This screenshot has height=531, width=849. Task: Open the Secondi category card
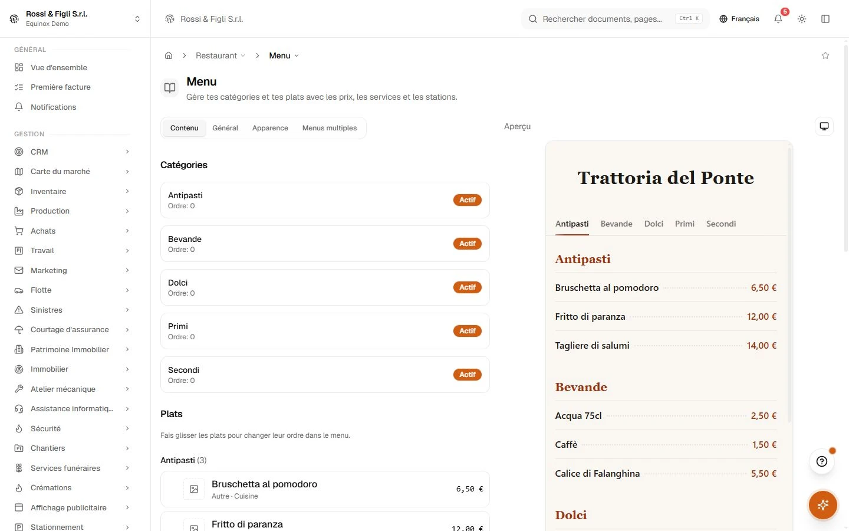[x=325, y=375]
